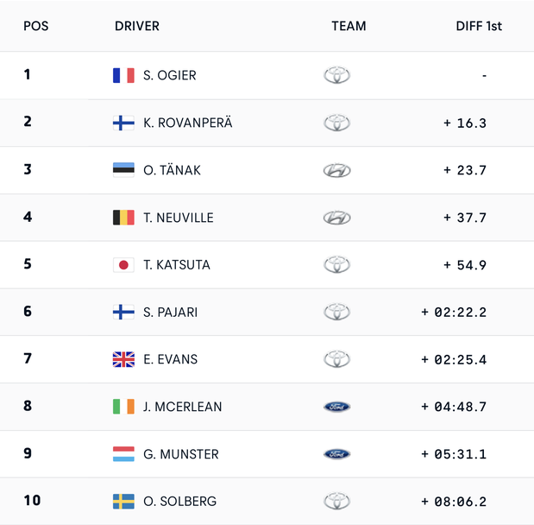Screen dimensions: 534x525
Task: Click the Irish flag beside J. McErlean
Action: [123, 407]
